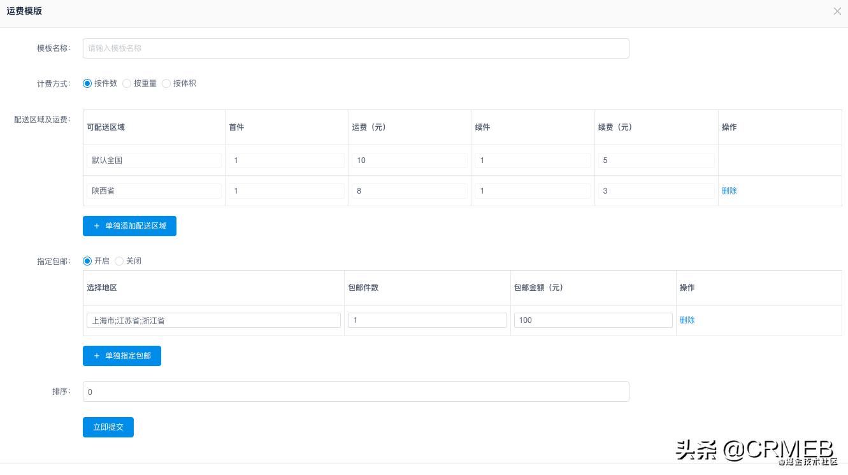
Task: Click the 单独添加配送区域 button
Action: [x=129, y=226]
